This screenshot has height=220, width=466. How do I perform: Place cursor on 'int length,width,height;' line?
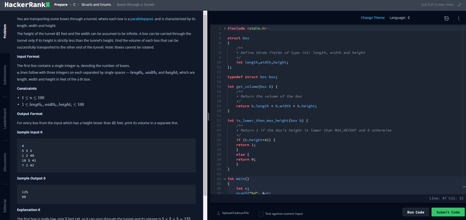click(263, 62)
